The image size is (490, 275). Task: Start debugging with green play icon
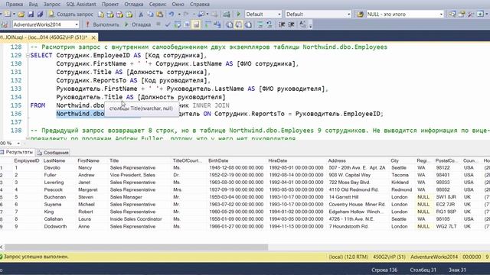coord(238,14)
